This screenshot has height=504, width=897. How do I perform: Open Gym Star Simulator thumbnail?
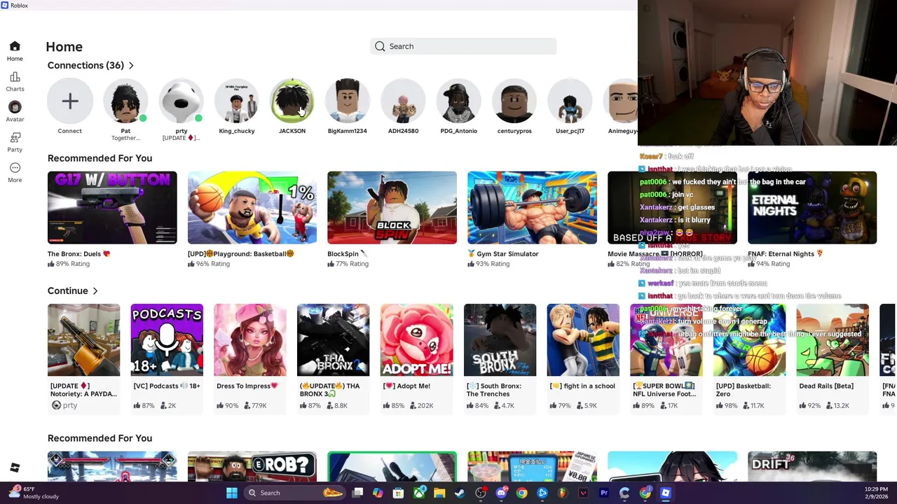click(x=532, y=207)
